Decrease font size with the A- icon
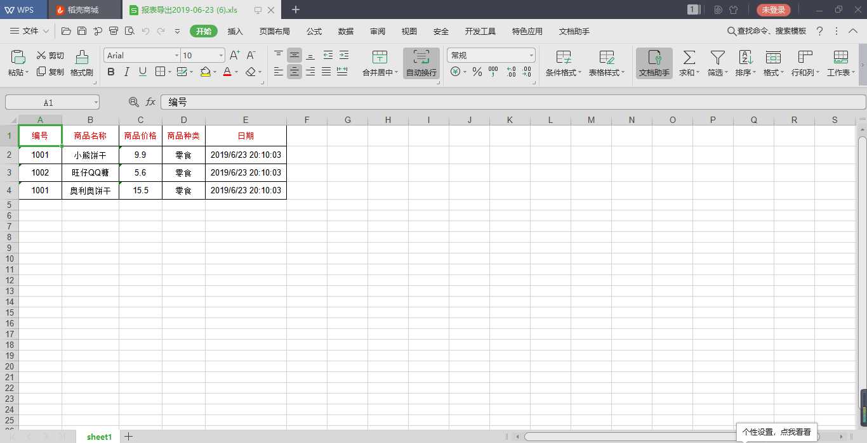867x443 pixels. (251, 55)
